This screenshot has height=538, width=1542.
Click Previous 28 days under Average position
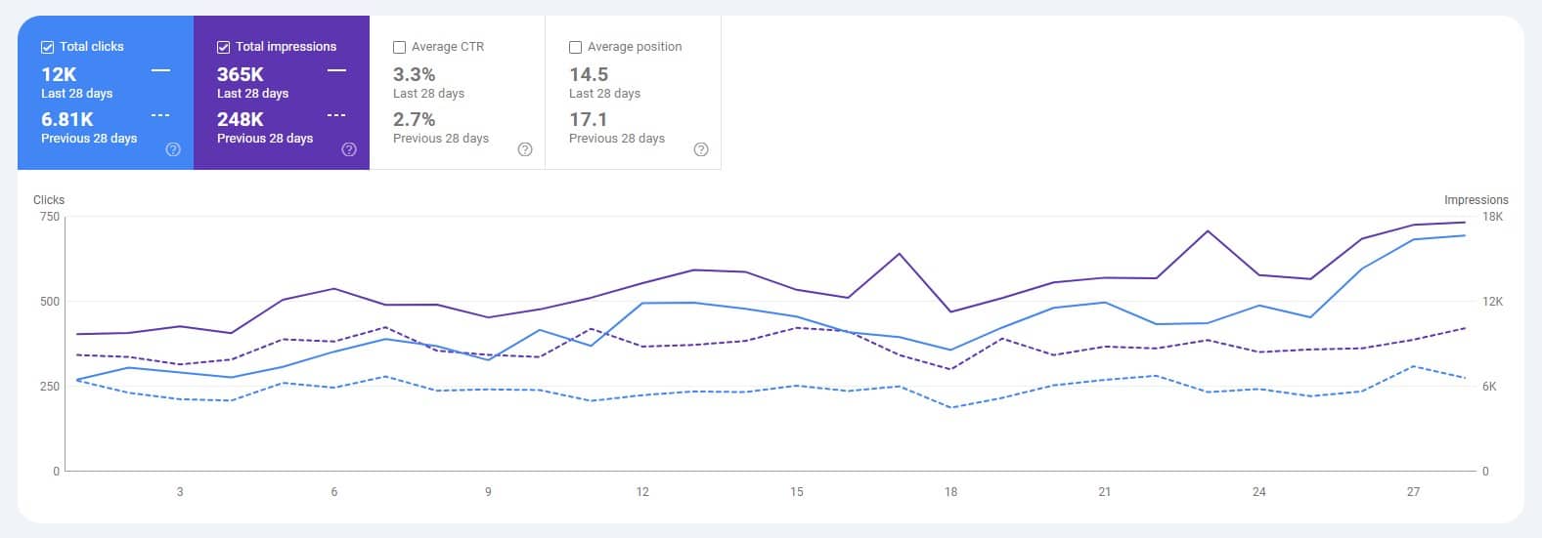pyautogui.click(x=617, y=139)
